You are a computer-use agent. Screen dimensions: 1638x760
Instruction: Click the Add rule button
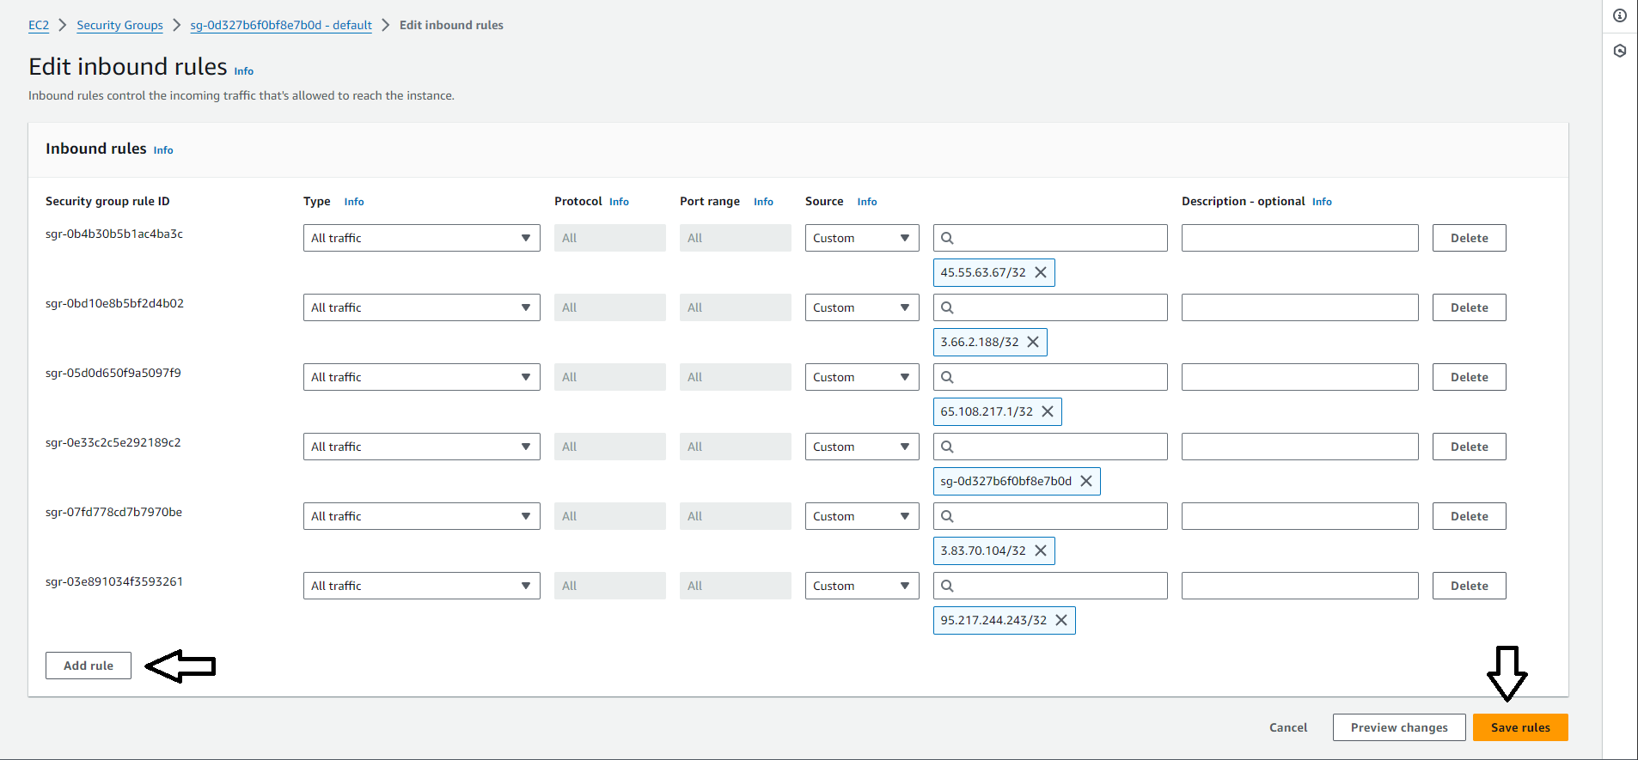click(x=89, y=666)
